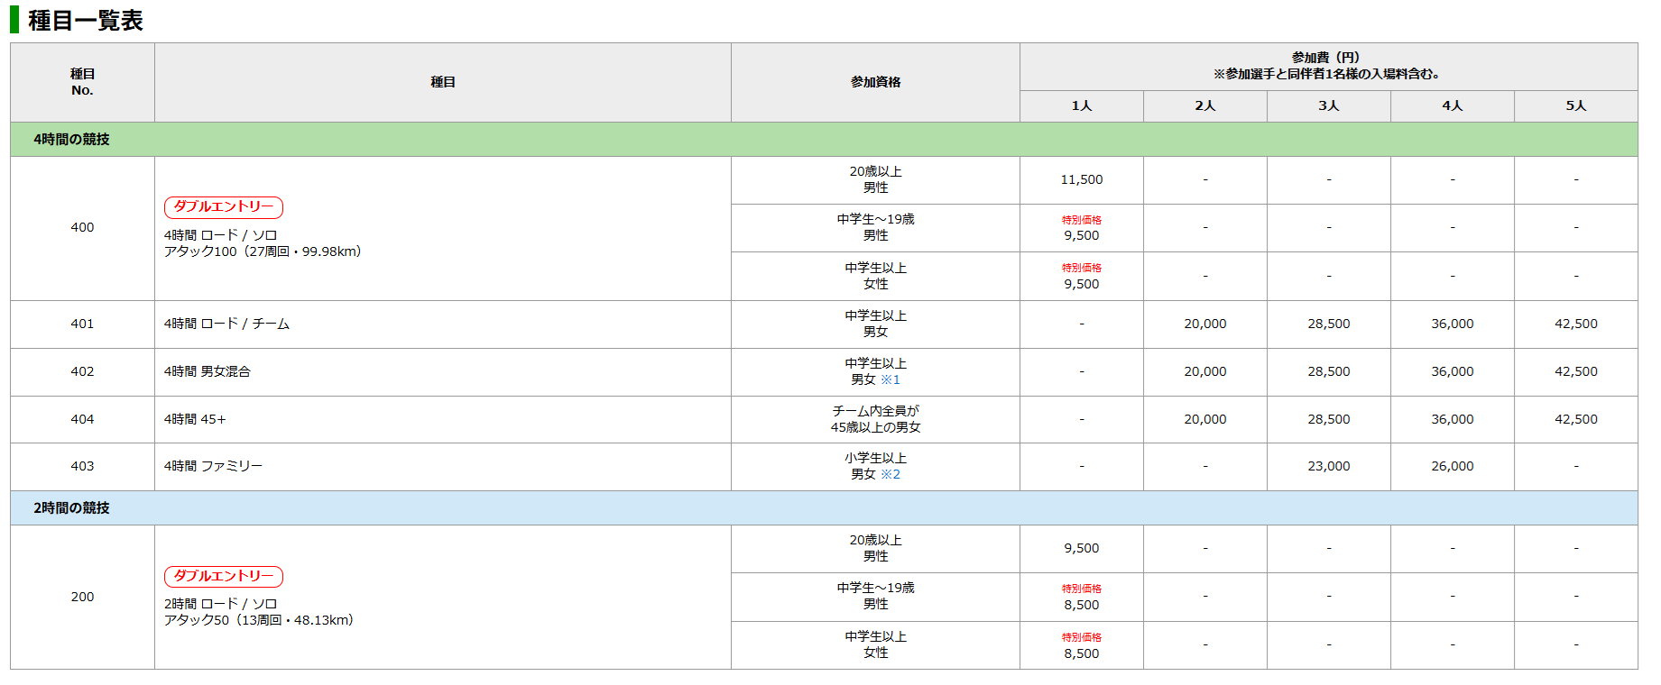Select the blue 2時間の競技 section header
Image resolution: width=1661 pixels, height=685 pixels.
click(x=72, y=508)
